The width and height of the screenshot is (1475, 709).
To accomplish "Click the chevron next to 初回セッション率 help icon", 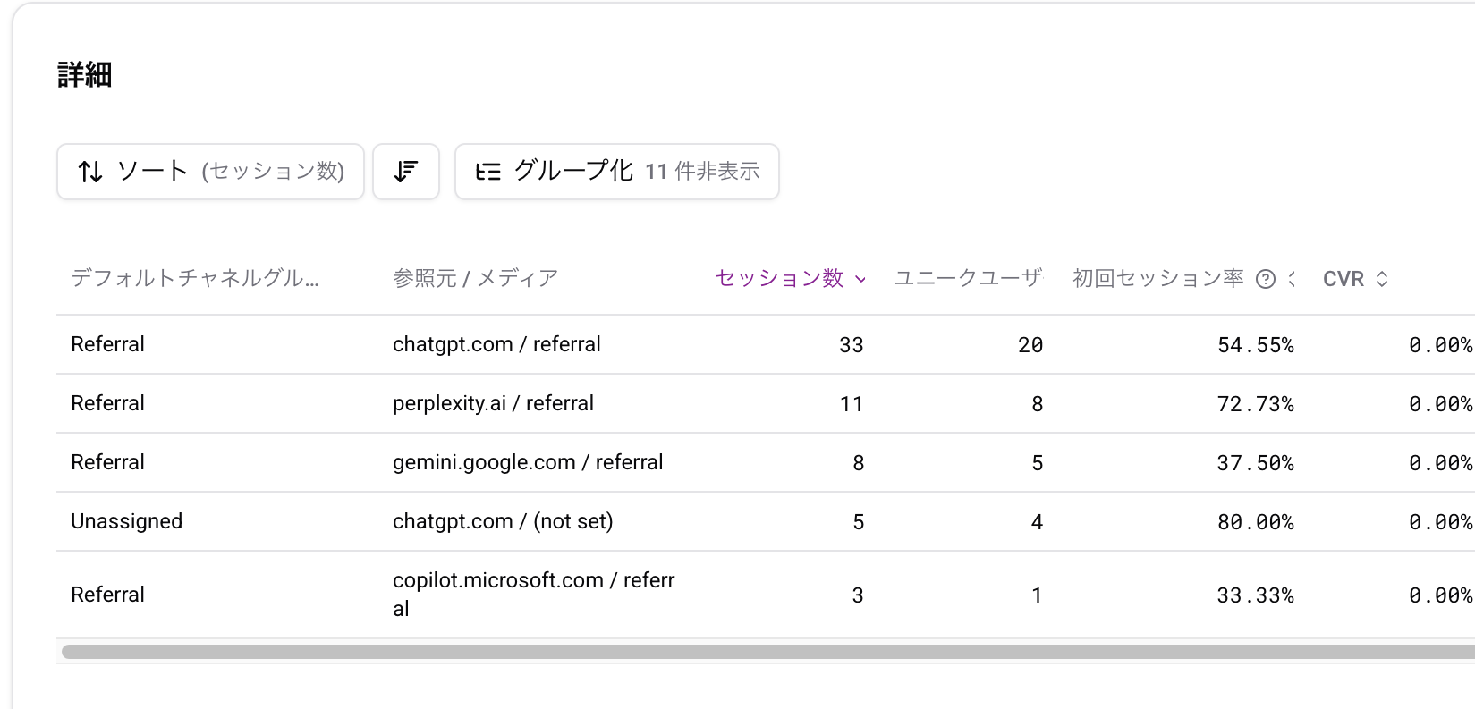I will click(1292, 279).
